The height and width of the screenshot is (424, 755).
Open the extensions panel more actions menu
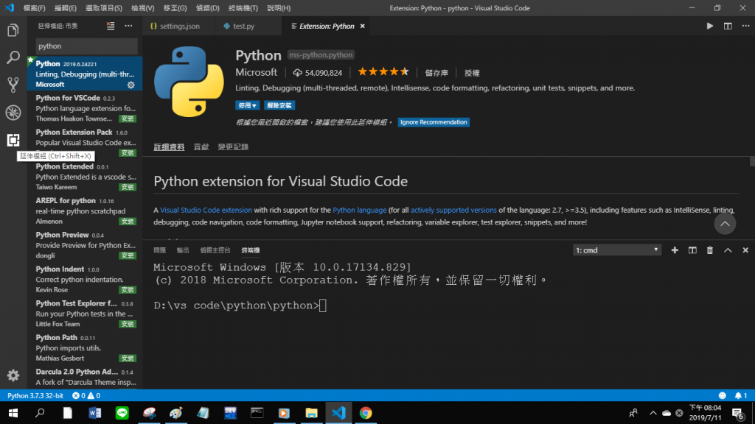128,26
